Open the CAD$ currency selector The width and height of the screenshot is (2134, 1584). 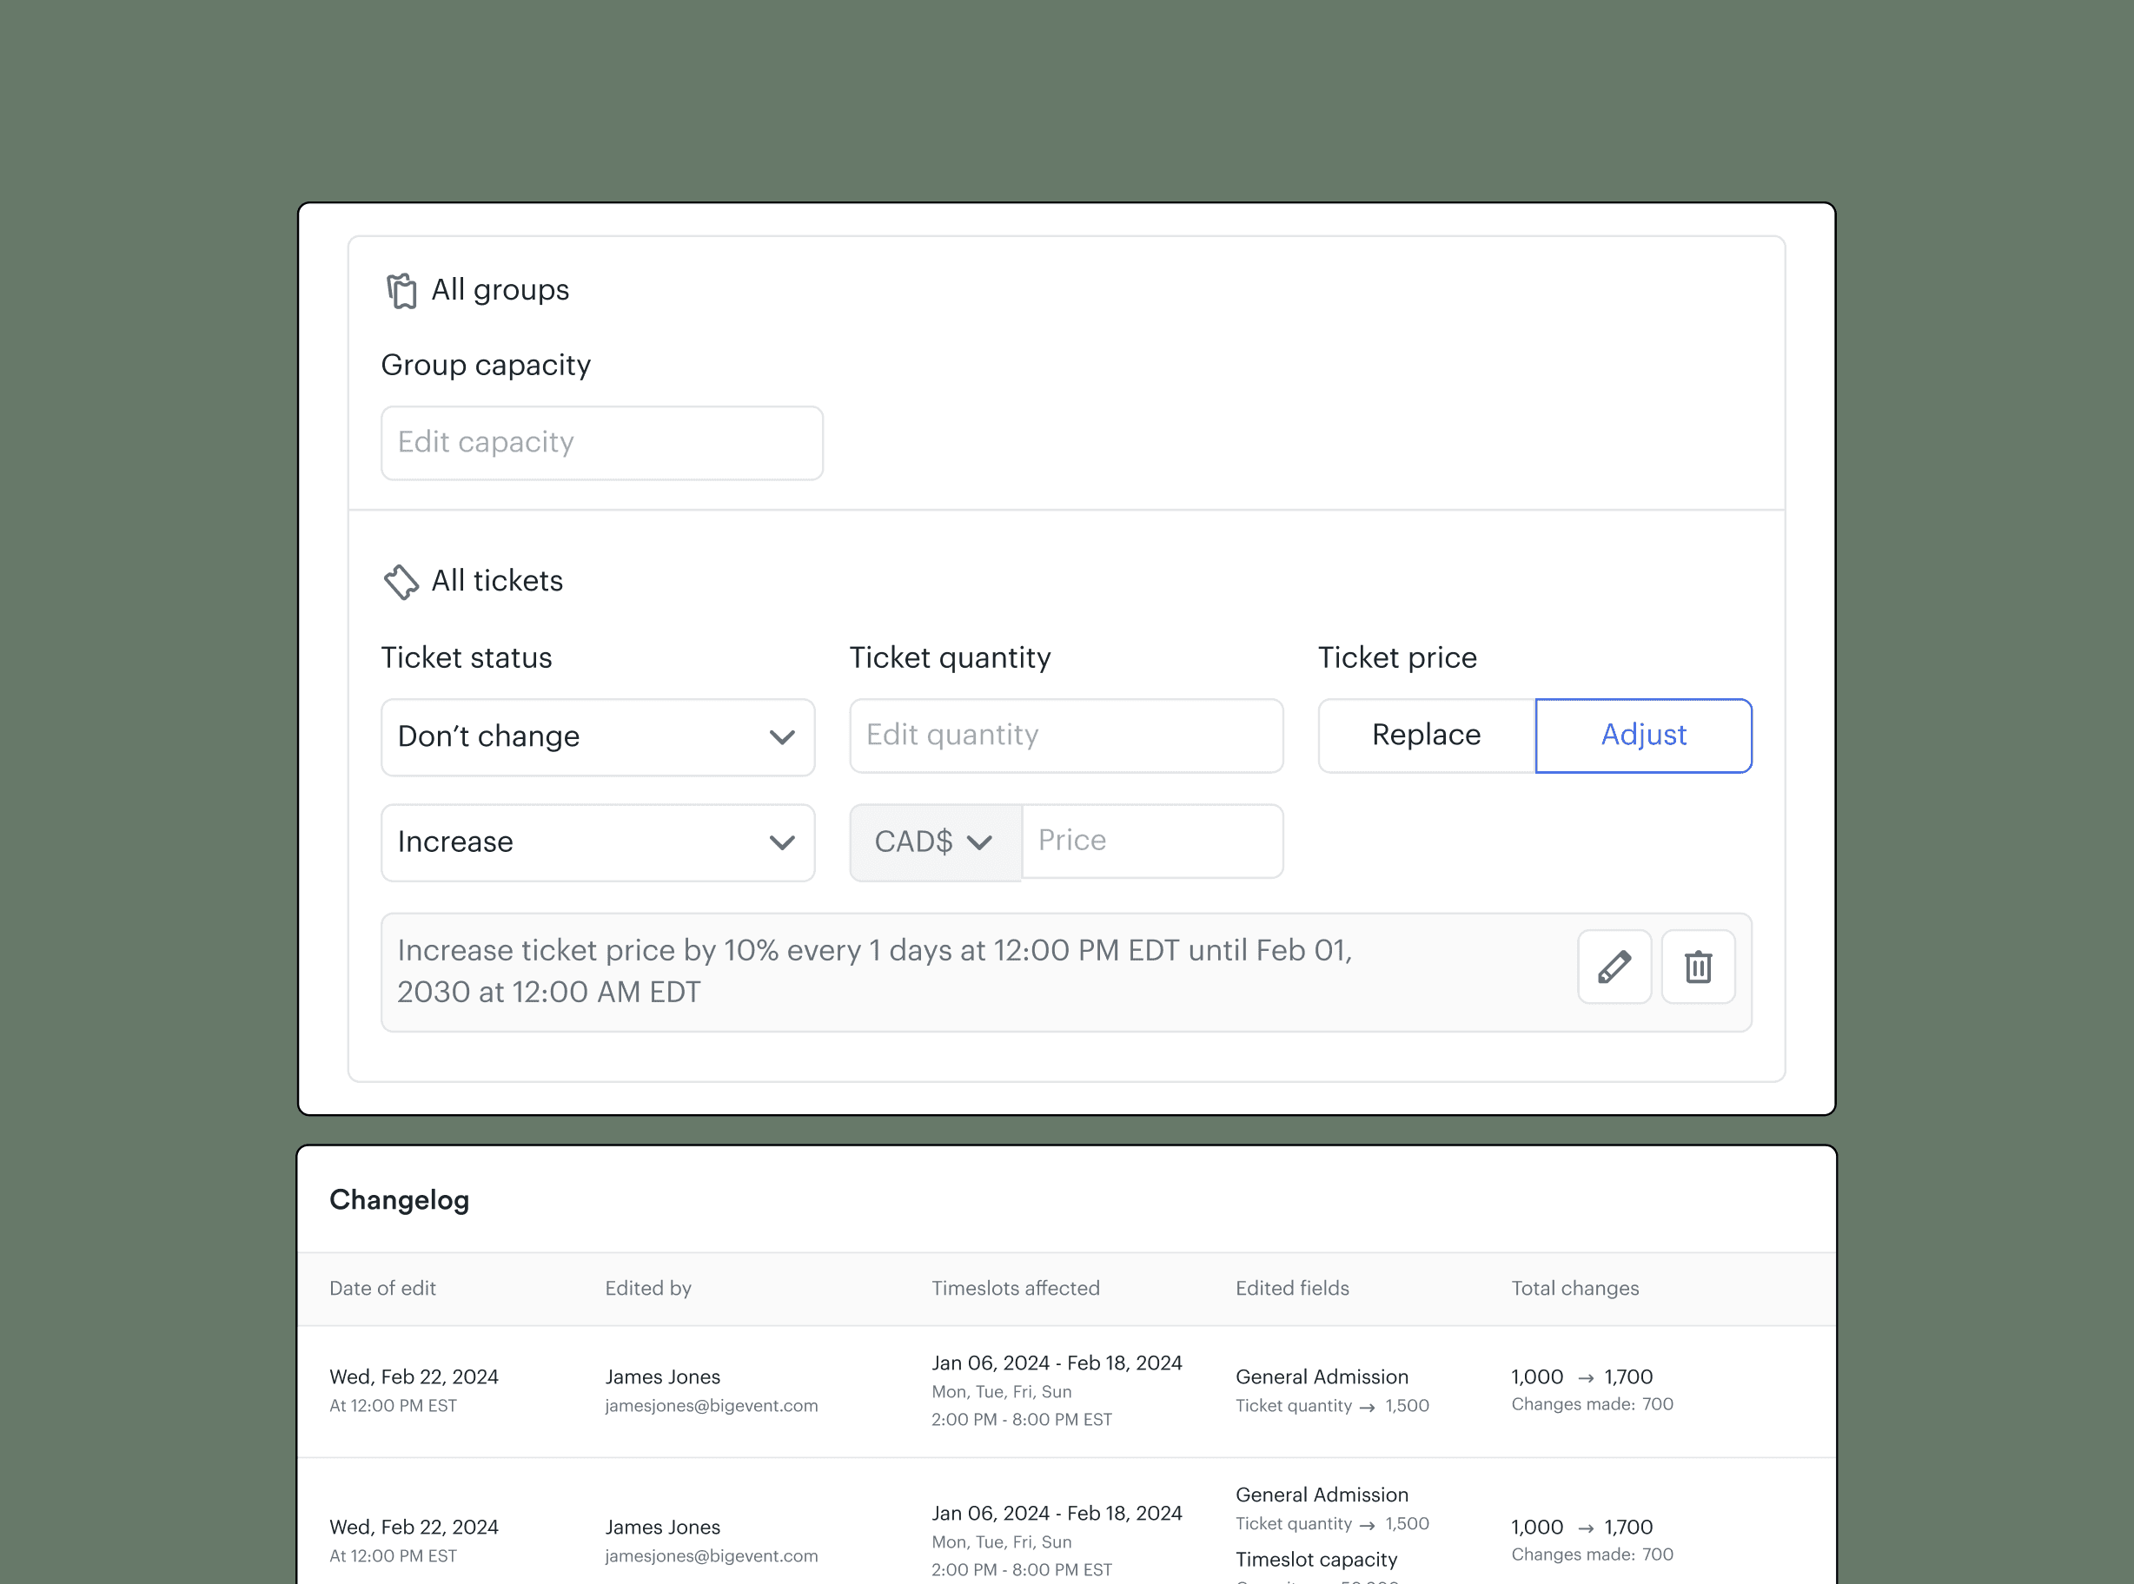pos(934,843)
